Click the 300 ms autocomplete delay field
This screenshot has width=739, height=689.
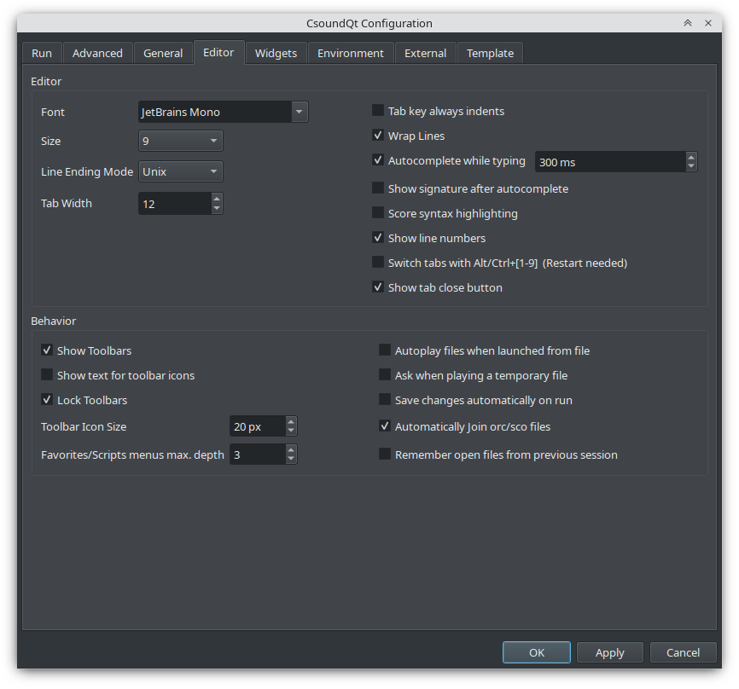point(610,162)
